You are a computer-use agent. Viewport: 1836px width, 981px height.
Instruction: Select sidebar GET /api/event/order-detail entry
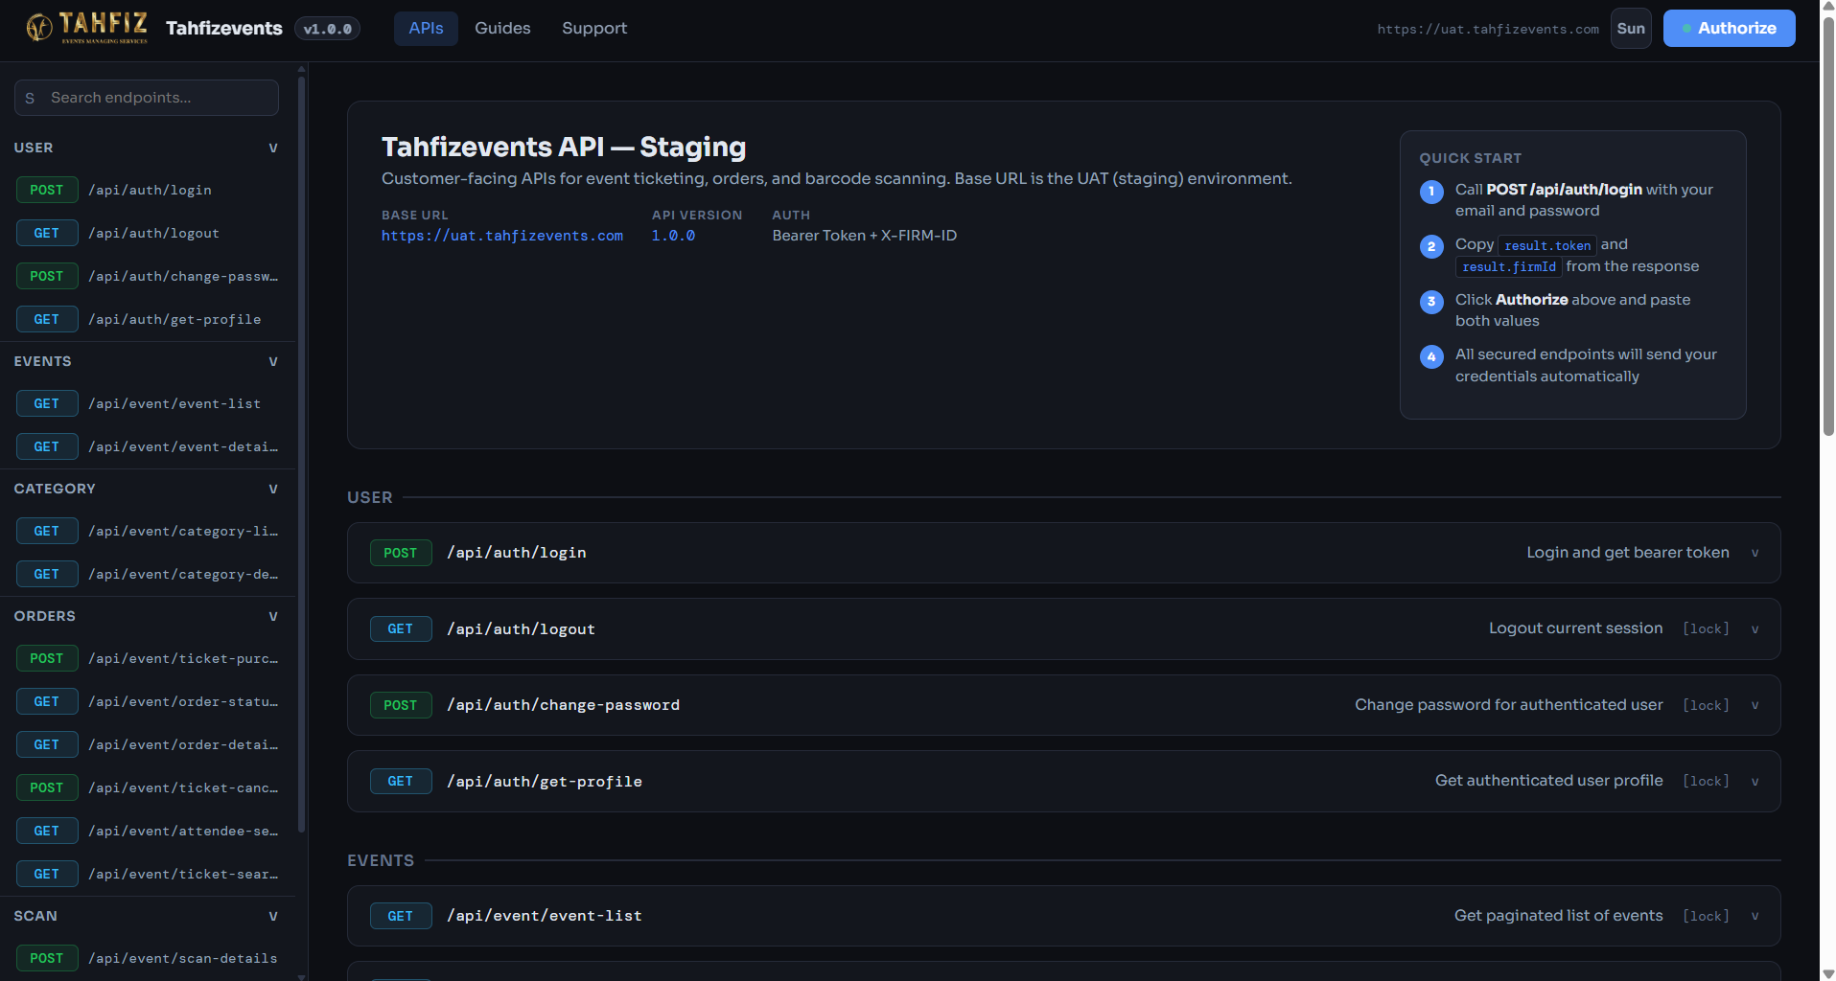(x=147, y=744)
